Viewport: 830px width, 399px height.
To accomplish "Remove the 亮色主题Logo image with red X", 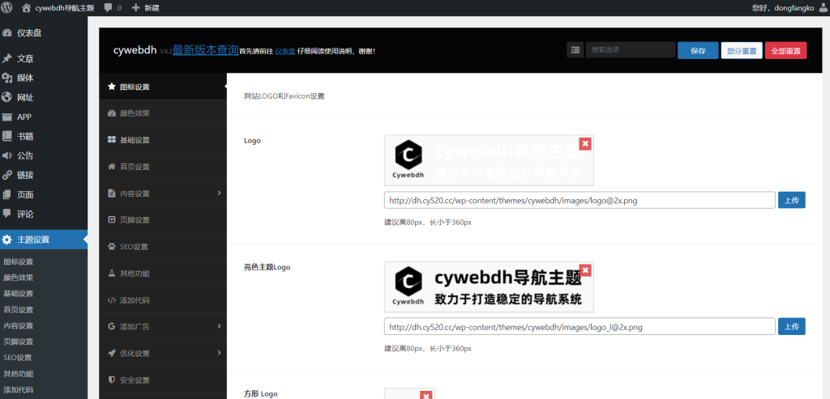I will click(x=585, y=270).
